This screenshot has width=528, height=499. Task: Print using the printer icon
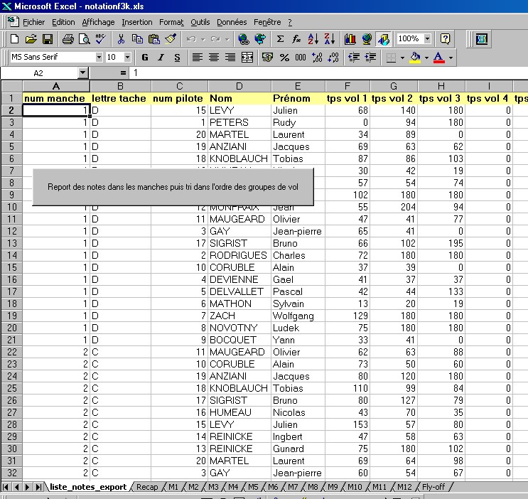[68, 39]
